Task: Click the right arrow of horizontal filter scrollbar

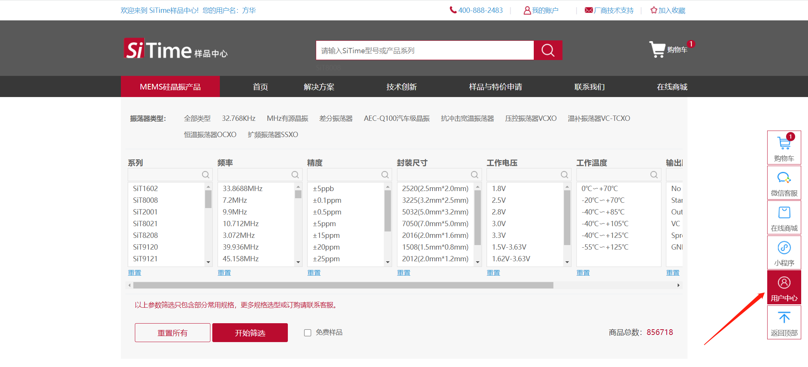Action: (x=678, y=285)
